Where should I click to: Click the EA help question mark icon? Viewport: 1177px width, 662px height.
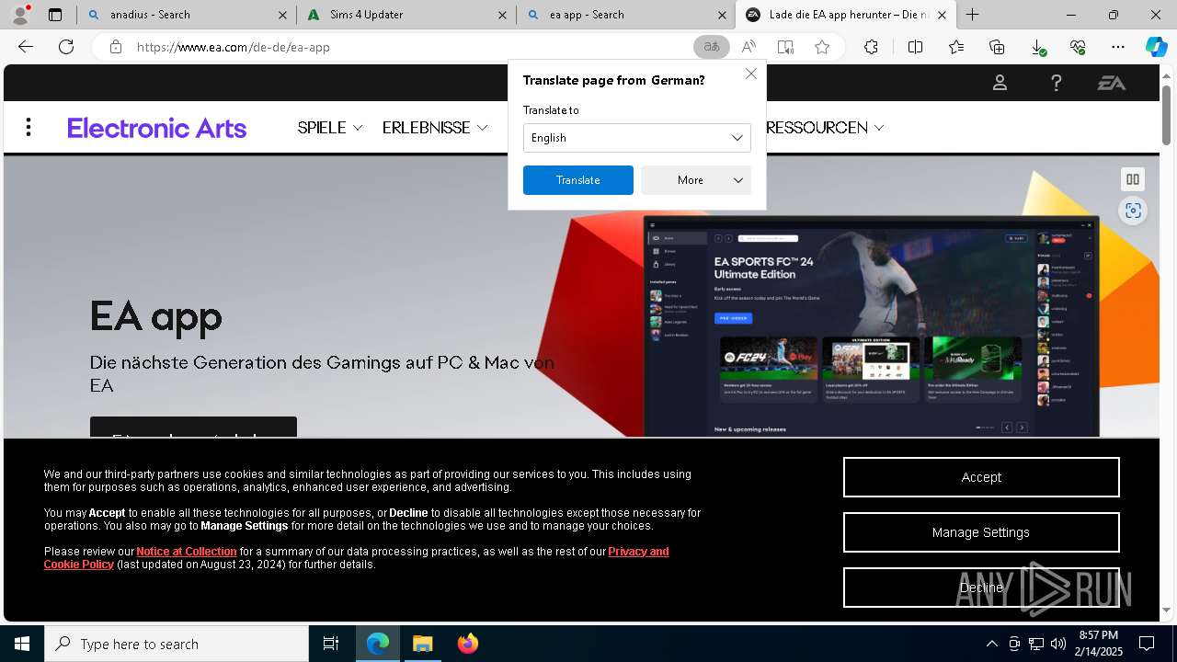click(x=1056, y=83)
